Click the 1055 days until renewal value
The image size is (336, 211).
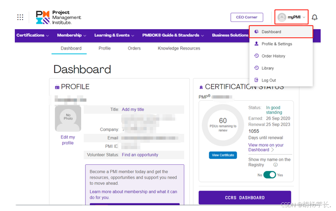pos(254,131)
